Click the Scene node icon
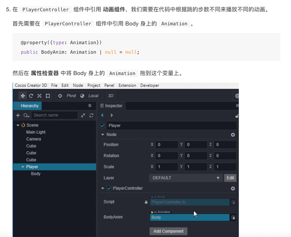The height and width of the screenshot is (237, 291). point(23,125)
